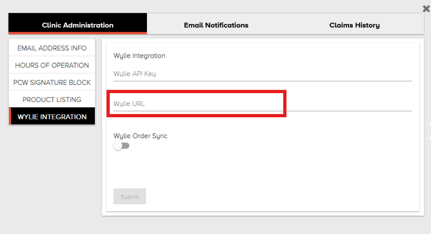
Task: Select the WYLIE INTEGRATION sidebar item
Action: click(x=52, y=117)
